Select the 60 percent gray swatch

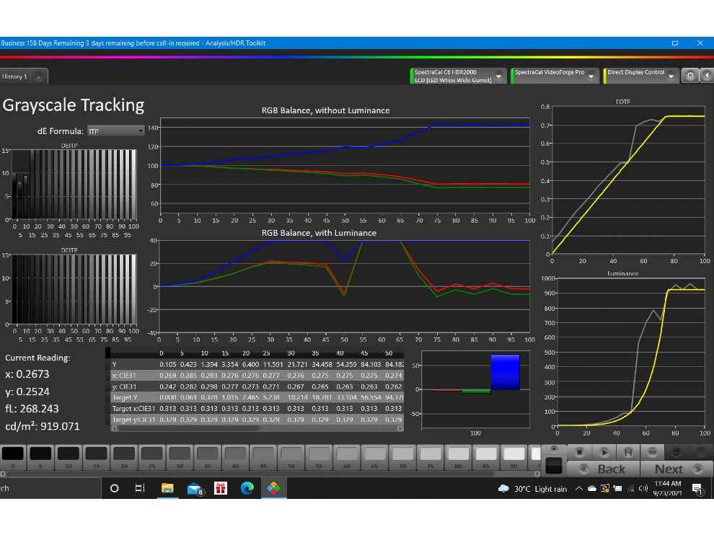click(x=347, y=456)
